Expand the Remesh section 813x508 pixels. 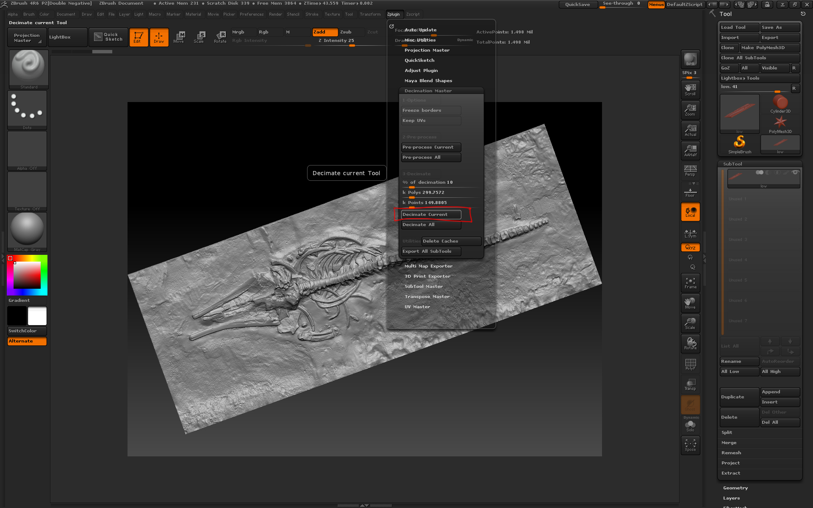coord(731,453)
